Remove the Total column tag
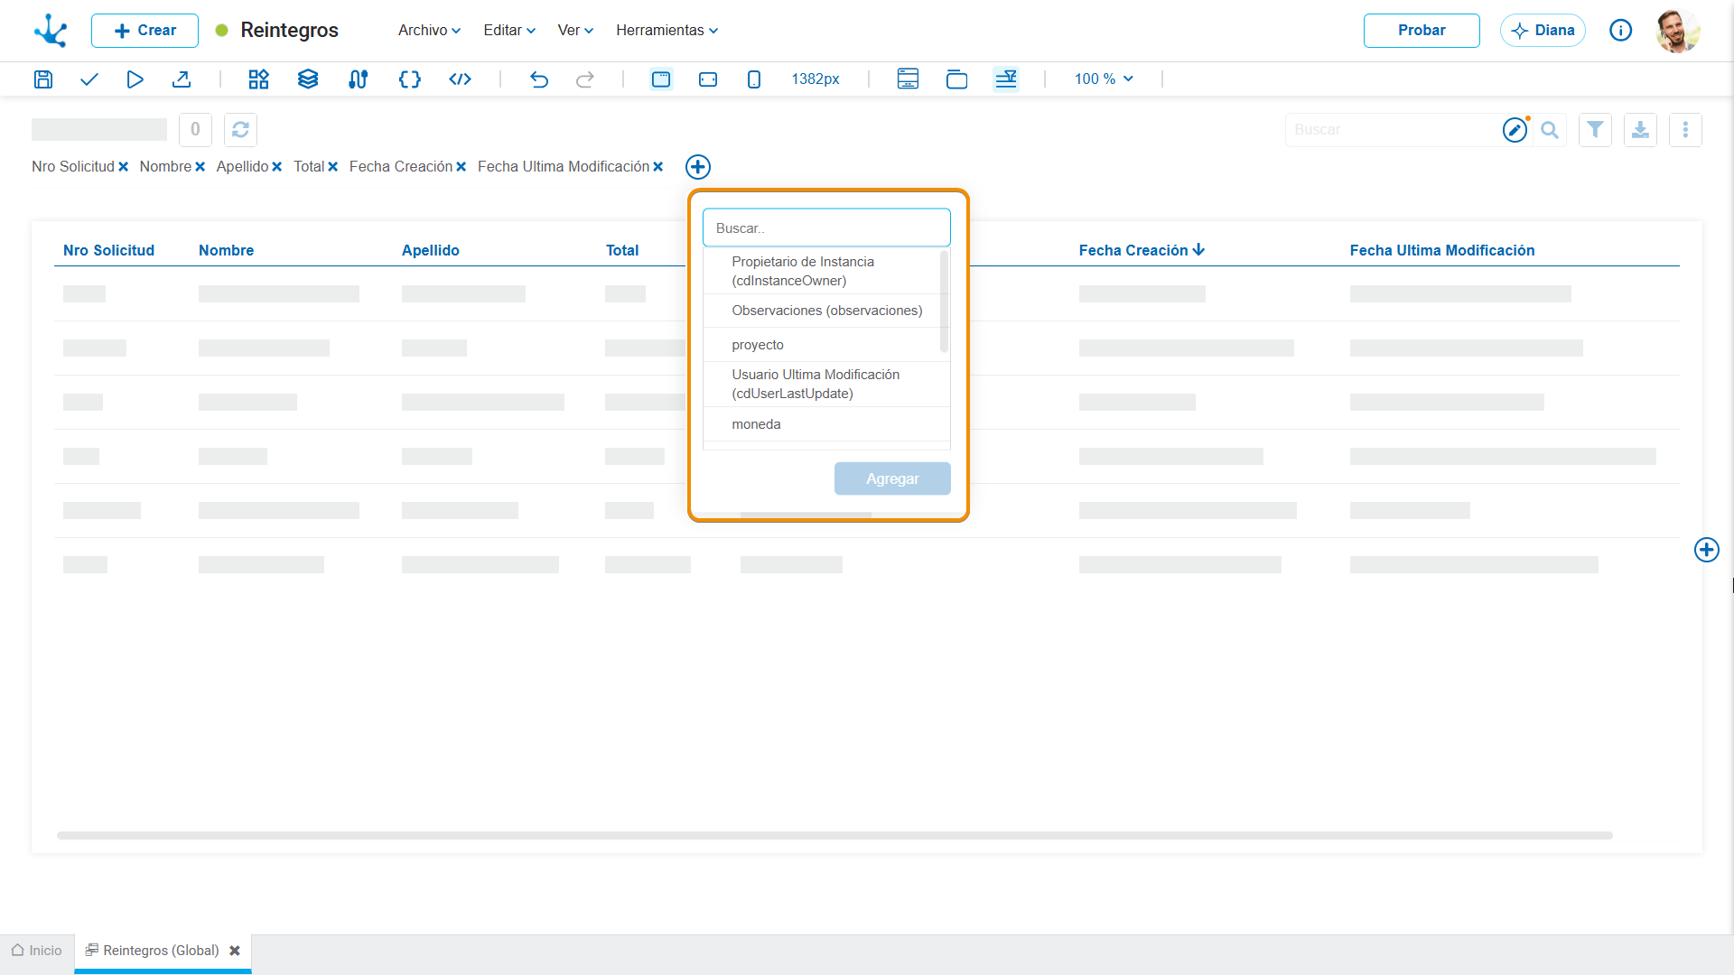The image size is (1734, 975). (x=332, y=167)
